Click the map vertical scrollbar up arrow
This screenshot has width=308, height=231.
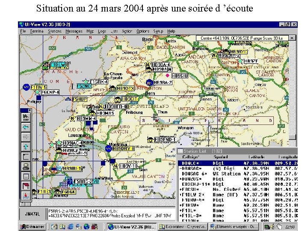(x=292, y=38)
